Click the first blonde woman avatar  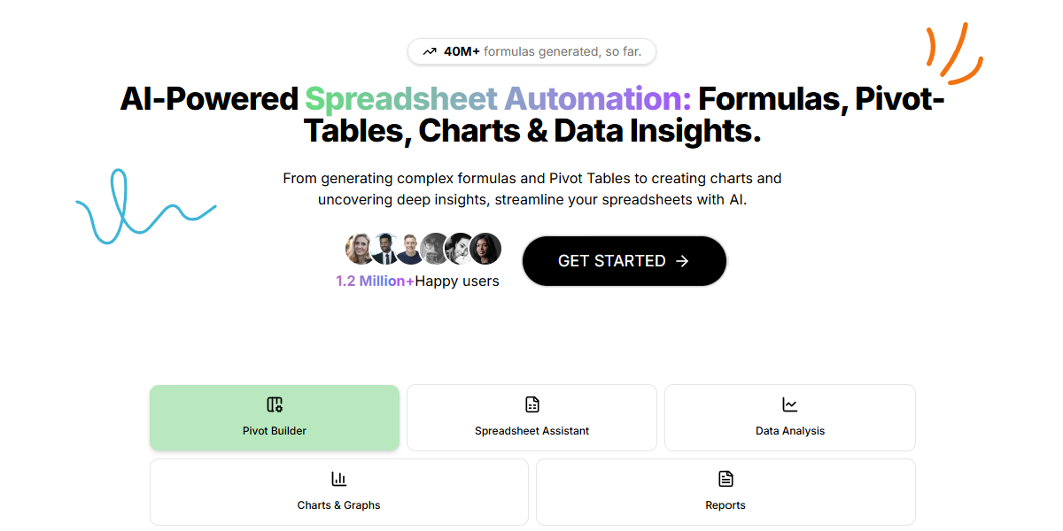pyautogui.click(x=361, y=249)
